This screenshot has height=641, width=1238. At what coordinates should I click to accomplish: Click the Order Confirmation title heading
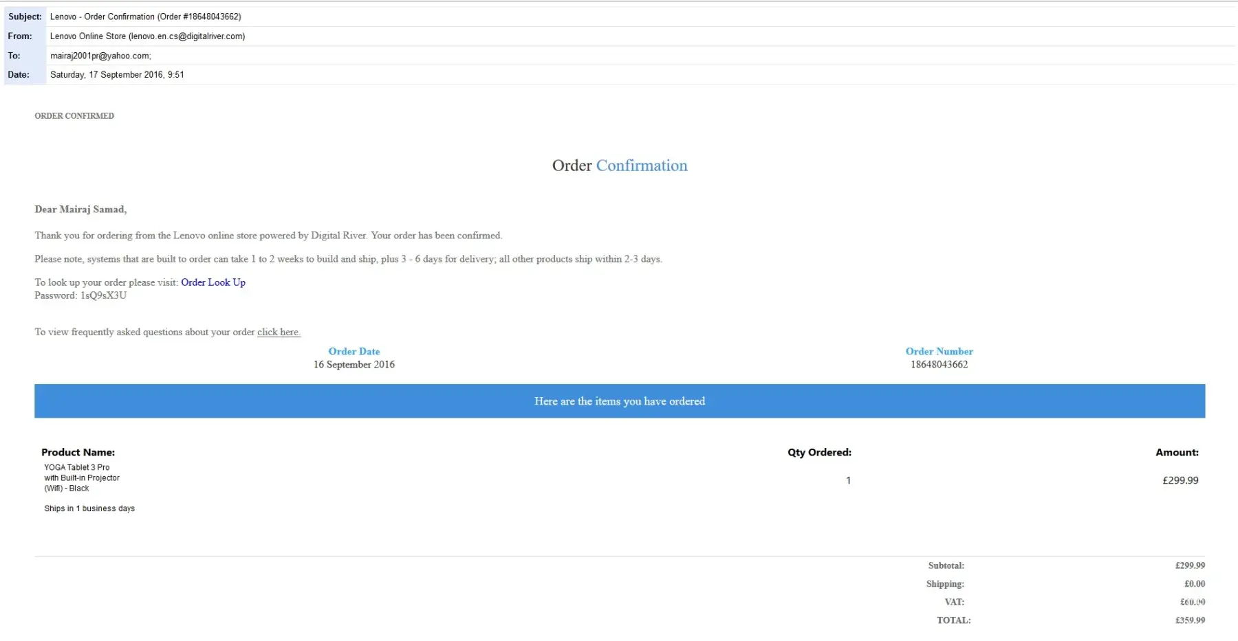[619, 166]
